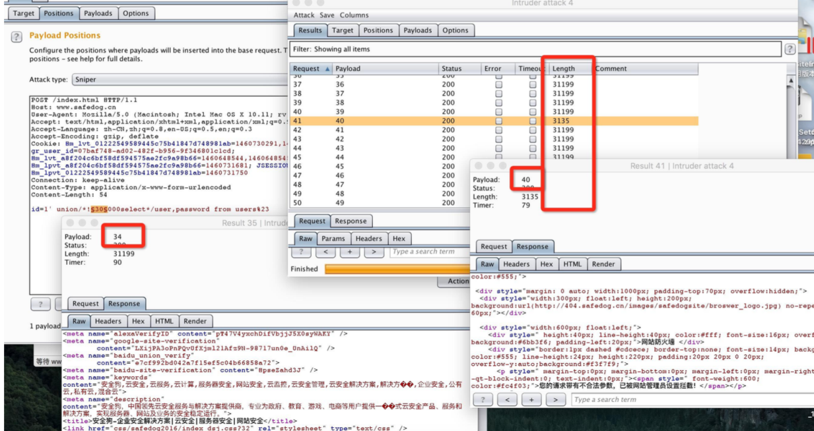Viewport: 814px width, 431px height.
Task: Open the Render tab in Result 35 window
Action: click(x=195, y=321)
